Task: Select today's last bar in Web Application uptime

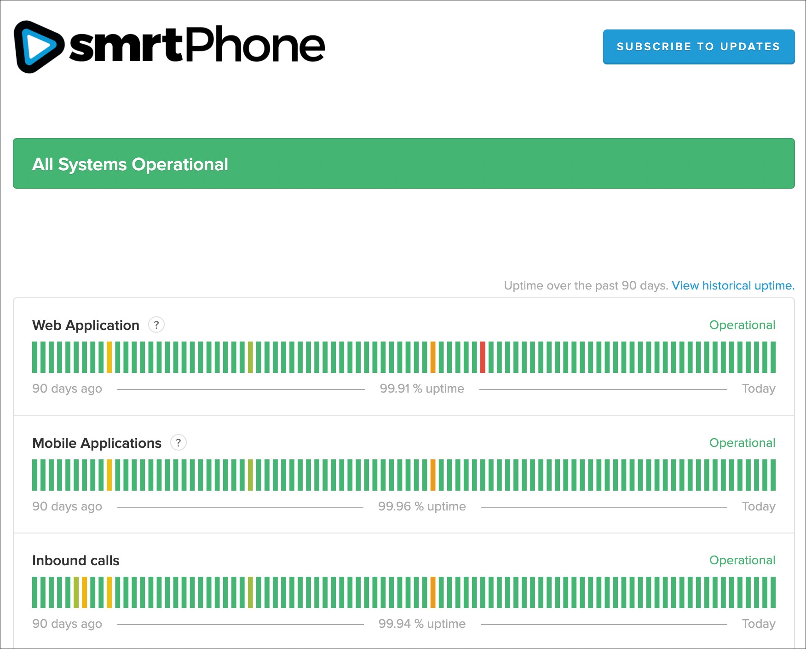Action: [x=773, y=357]
